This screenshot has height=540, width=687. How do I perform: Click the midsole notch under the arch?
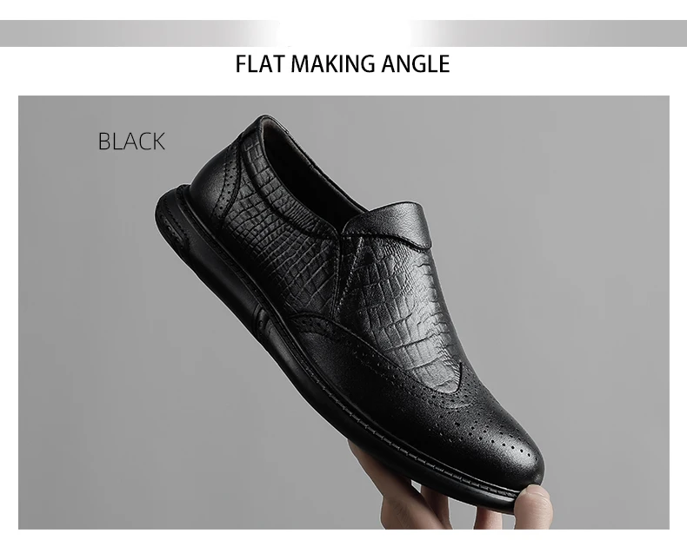tap(259, 321)
